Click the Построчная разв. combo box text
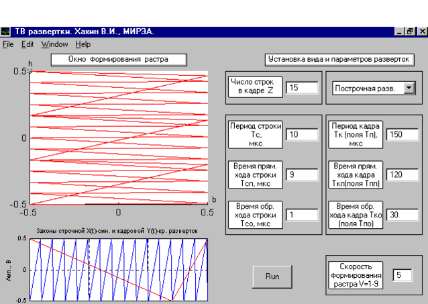This screenshot has width=428, height=304. [x=365, y=89]
